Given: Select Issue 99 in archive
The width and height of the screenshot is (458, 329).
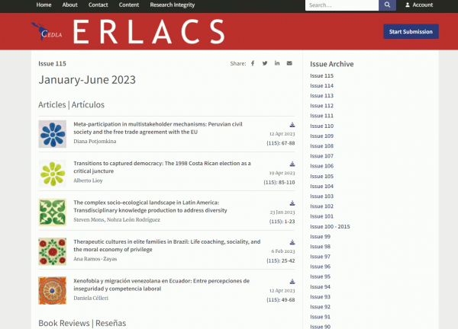Looking at the screenshot, I should click(x=320, y=237).
